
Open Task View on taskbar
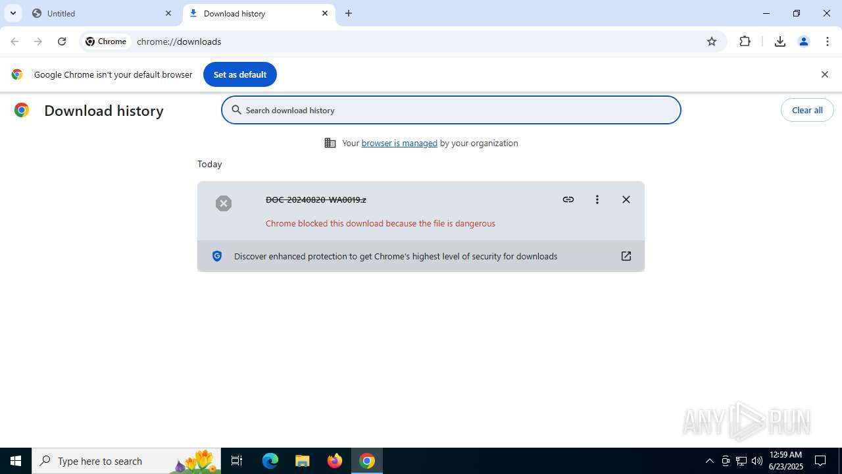(x=237, y=461)
